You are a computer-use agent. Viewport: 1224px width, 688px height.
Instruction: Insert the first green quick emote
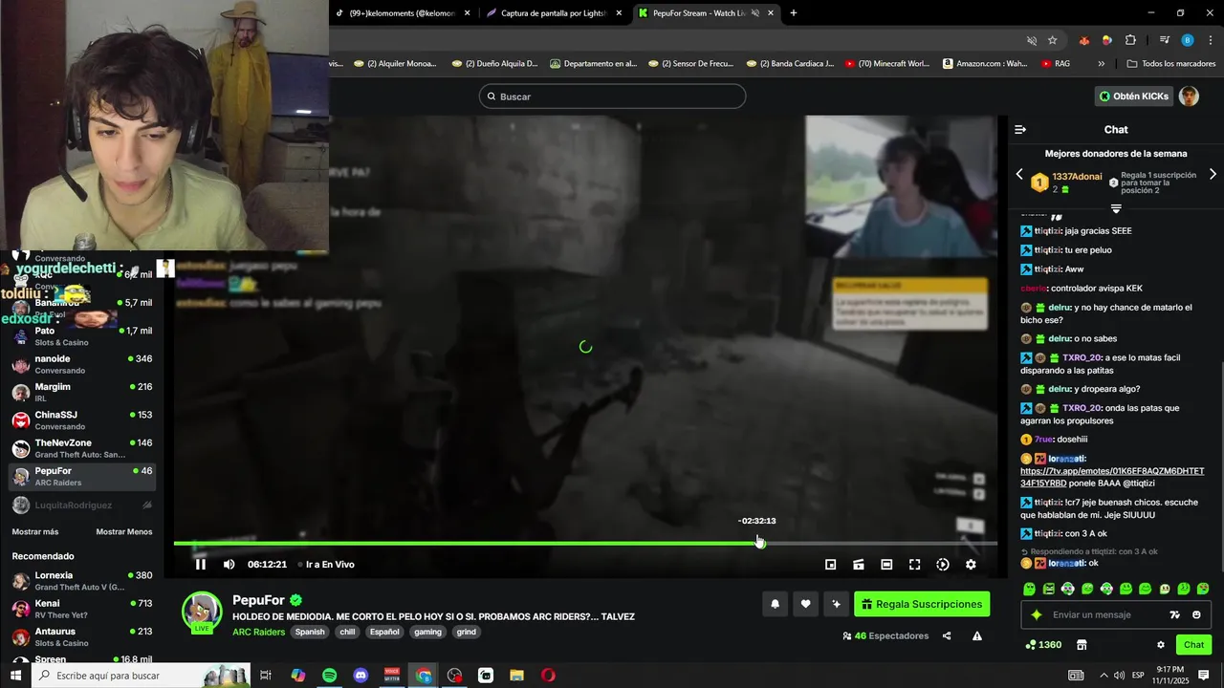click(x=1029, y=589)
